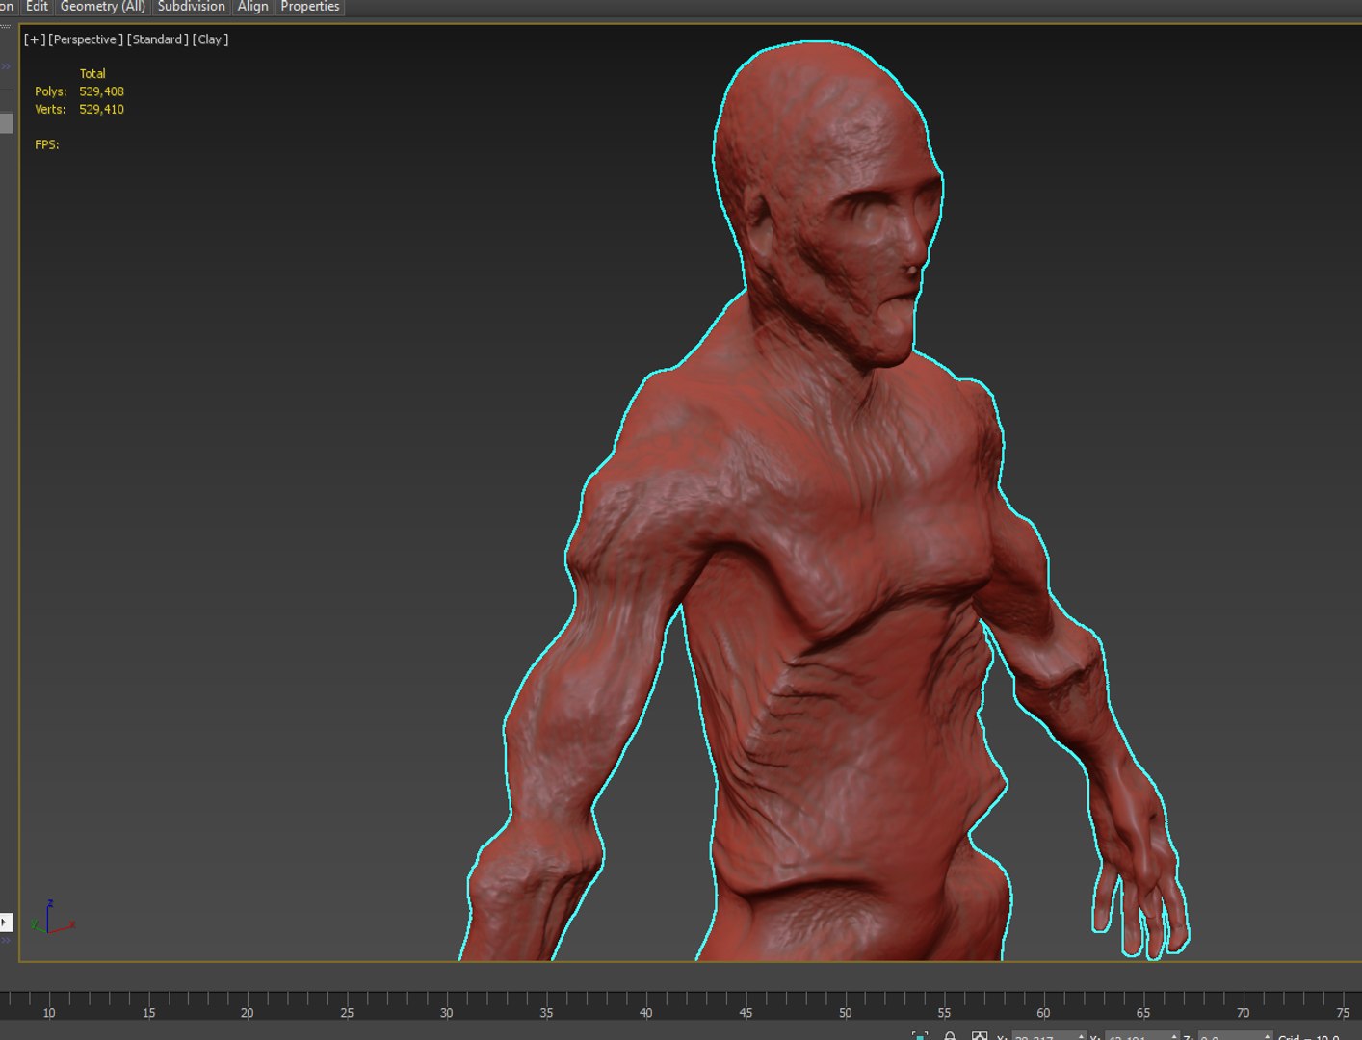Jump to frame 65 on the timeline
Viewport: 1362px width, 1040px height.
tap(1142, 1013)
